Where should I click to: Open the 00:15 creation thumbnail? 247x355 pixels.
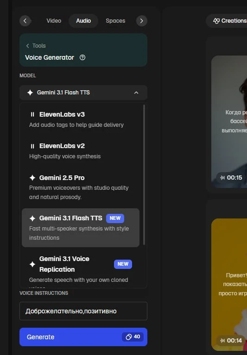[229, 122]
